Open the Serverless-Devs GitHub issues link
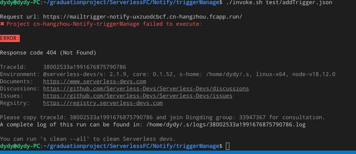 138,96
